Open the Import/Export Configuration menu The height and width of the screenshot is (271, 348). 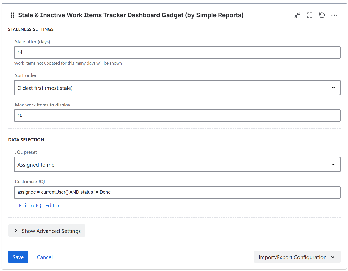(x=297, y=257)
